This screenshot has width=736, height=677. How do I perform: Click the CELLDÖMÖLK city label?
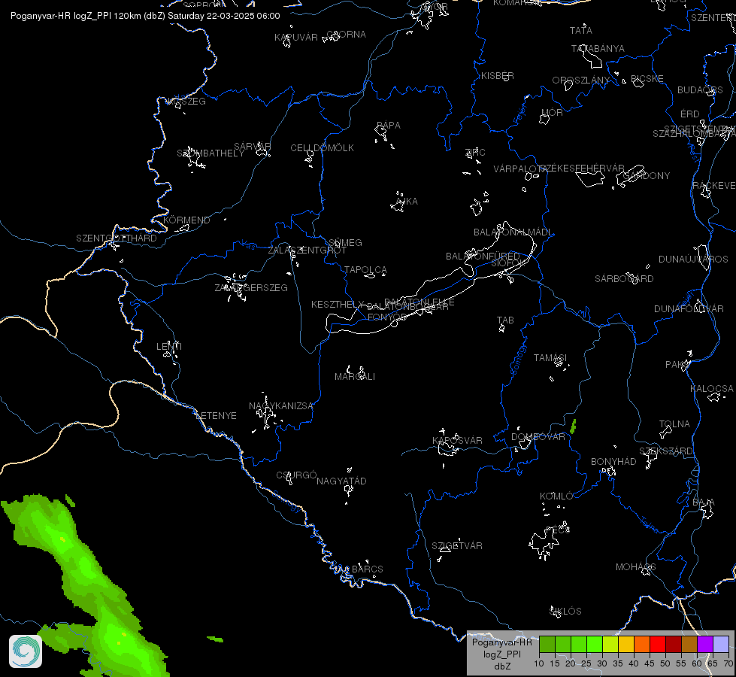pyautogui.click(x=322, y=148)
